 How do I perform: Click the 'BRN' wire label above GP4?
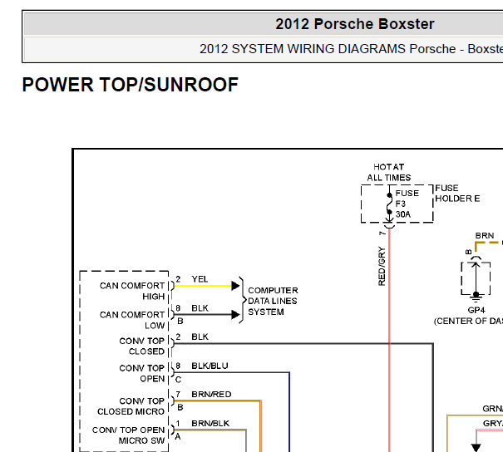coord(485,236)
